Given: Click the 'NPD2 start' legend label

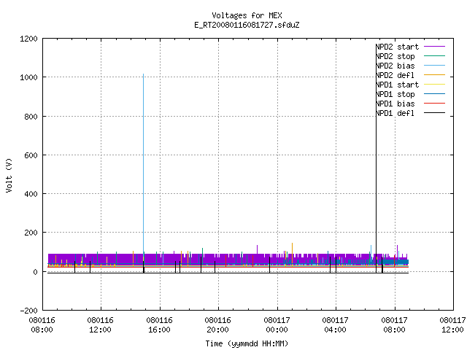Looking at the screenshot, I should [397, 47].
